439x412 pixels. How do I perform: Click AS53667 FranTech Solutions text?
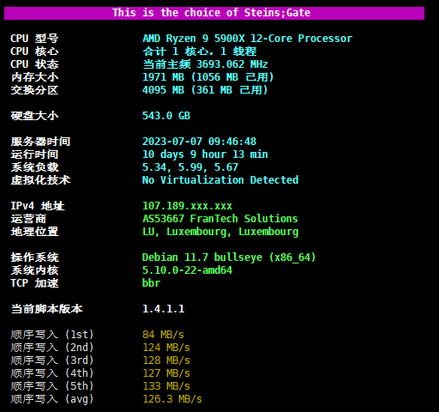[x=220, y=219]
